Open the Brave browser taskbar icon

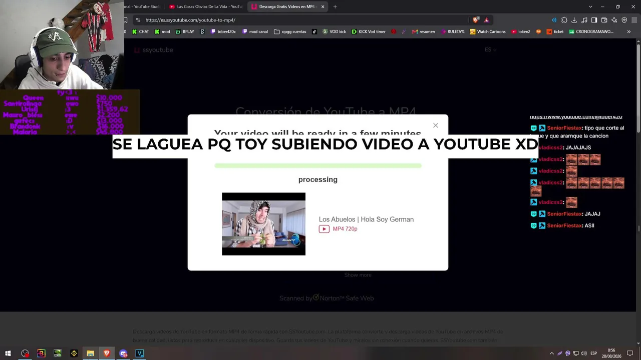point(107,353)
